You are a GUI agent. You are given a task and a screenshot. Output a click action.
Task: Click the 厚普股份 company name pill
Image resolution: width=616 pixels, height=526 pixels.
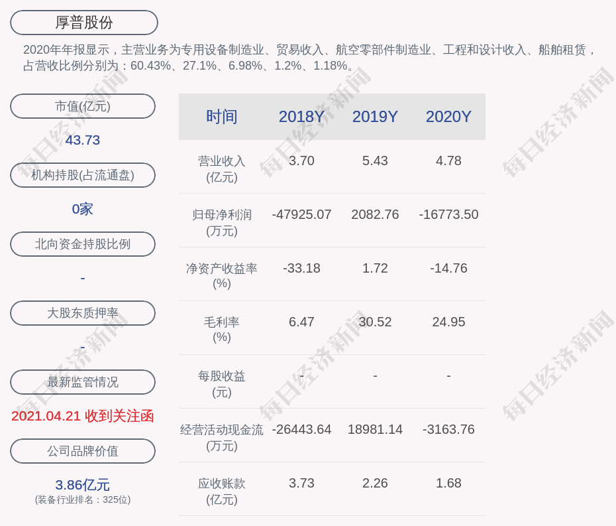(83, 23)
